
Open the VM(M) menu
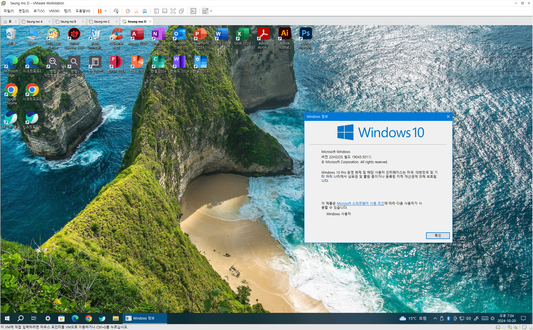[x=54, y=11]
